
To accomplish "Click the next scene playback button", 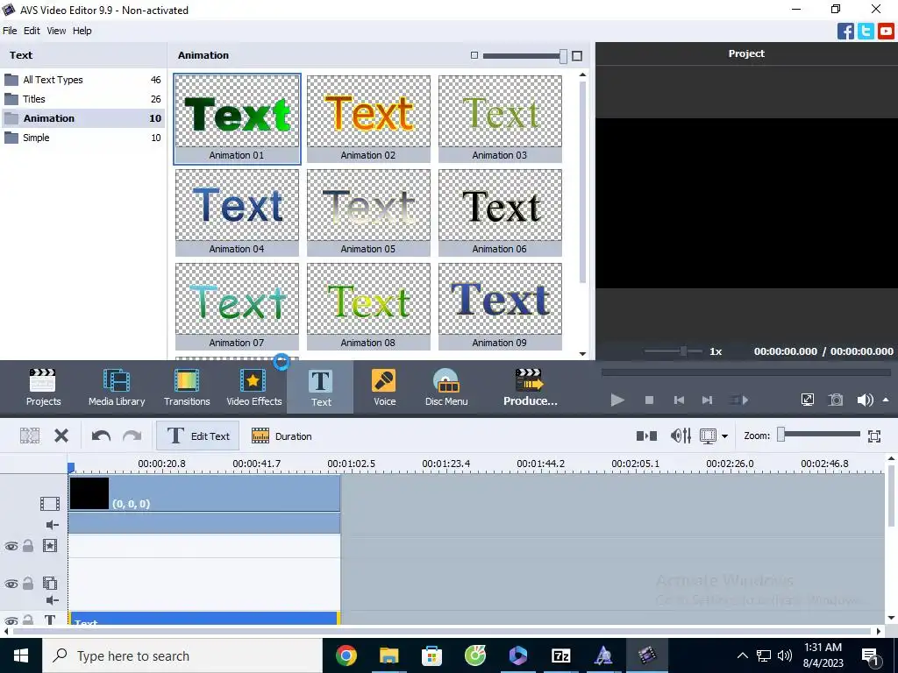I will tap(738, 400).
